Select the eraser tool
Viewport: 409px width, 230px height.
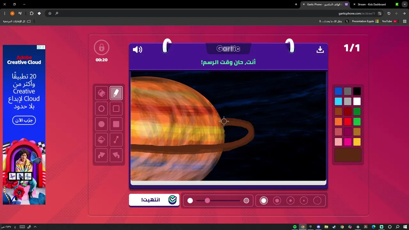coord(101,93)
